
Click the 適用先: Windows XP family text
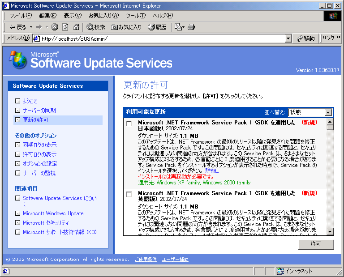tap(194, 183)
